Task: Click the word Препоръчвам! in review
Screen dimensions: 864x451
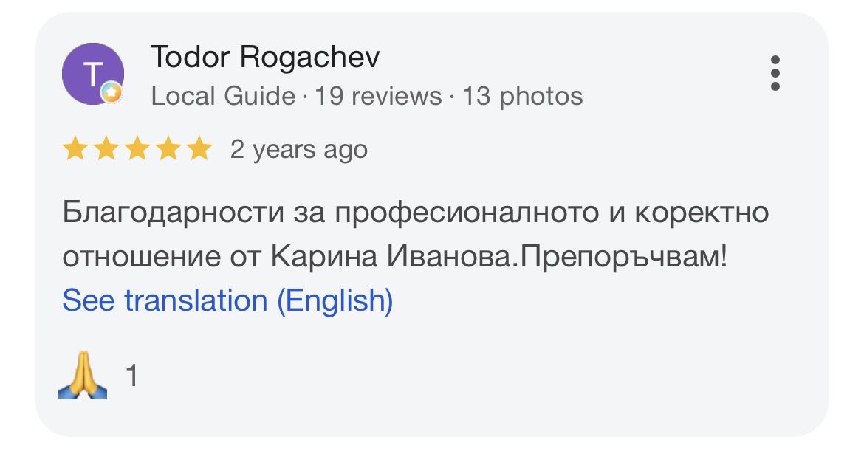Action: click(624, 257)
